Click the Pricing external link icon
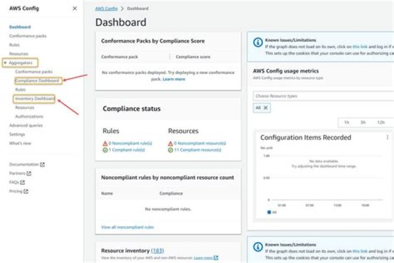 [x=26, y=191]
